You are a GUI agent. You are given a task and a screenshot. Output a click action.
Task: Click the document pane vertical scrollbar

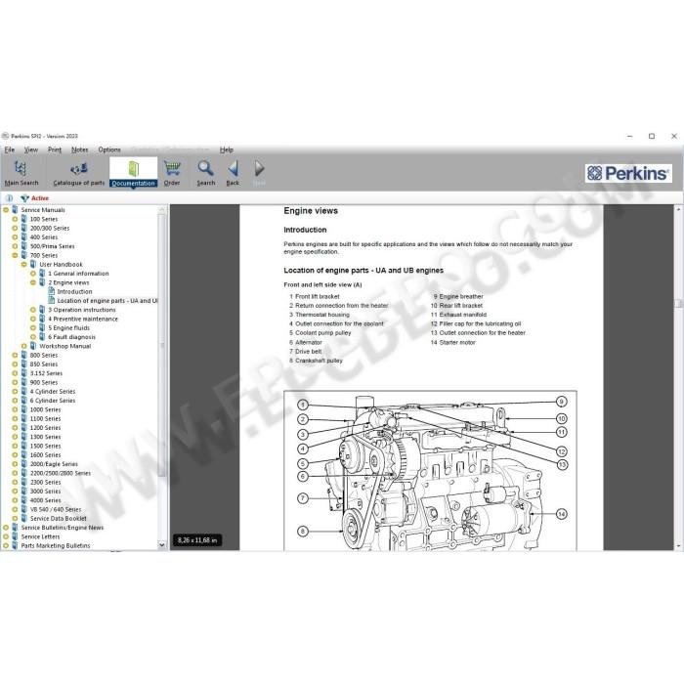coord(679,377)
